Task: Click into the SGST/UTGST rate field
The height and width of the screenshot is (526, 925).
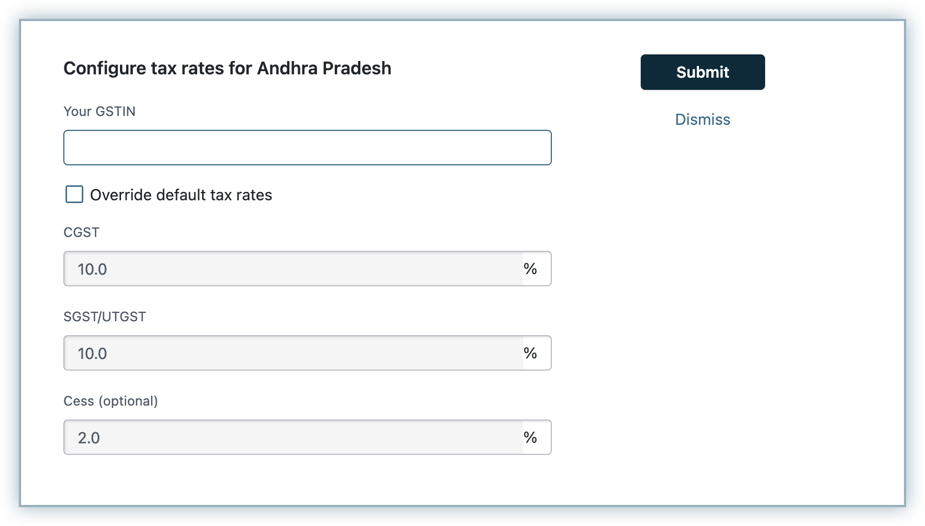Action: coord(293,353)
